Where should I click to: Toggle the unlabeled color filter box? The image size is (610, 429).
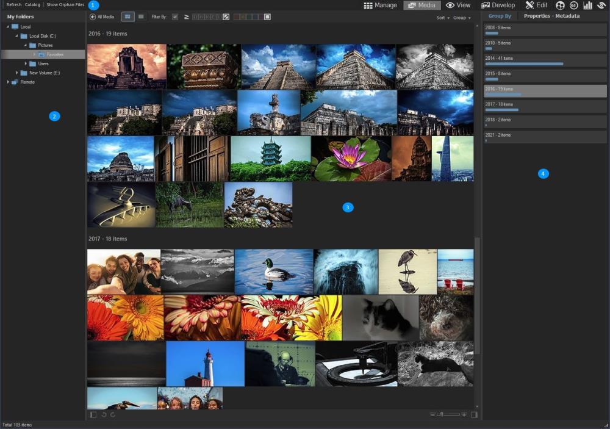point(267,16)
